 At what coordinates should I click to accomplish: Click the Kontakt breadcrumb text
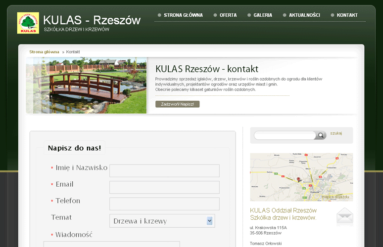pos(73,52)
